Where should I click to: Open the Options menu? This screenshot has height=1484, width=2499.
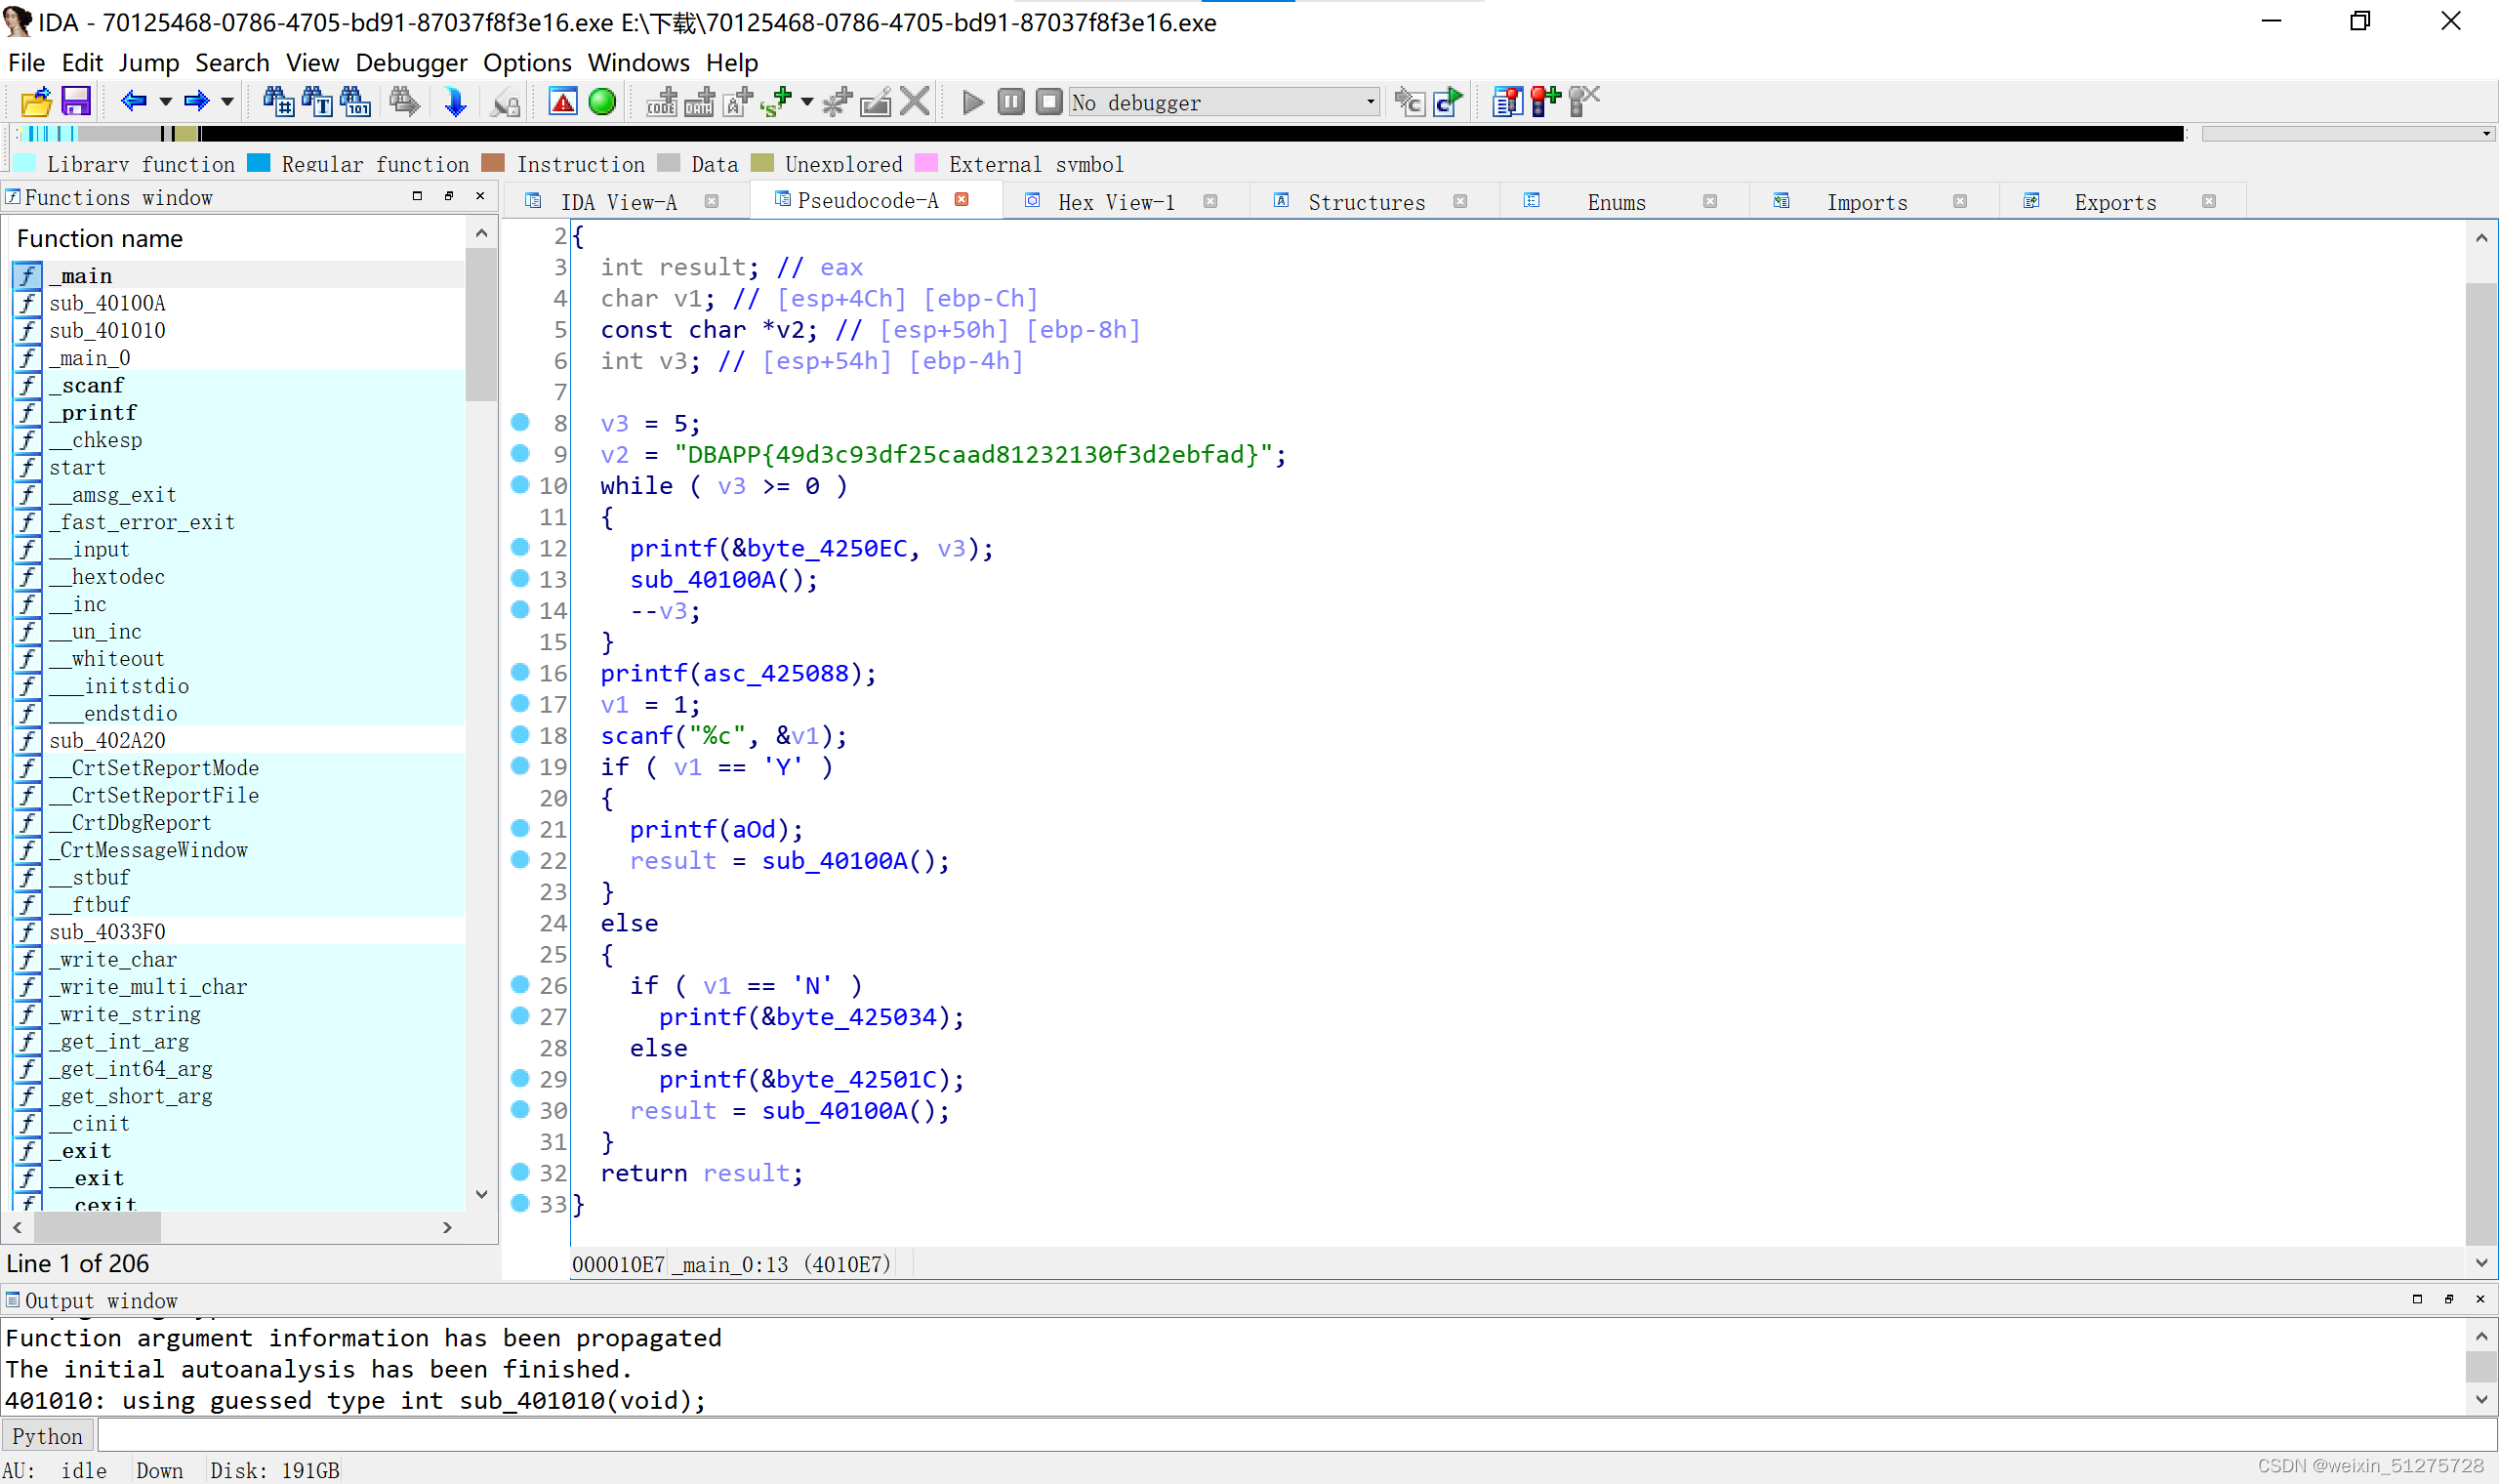[x=527, y=62]
